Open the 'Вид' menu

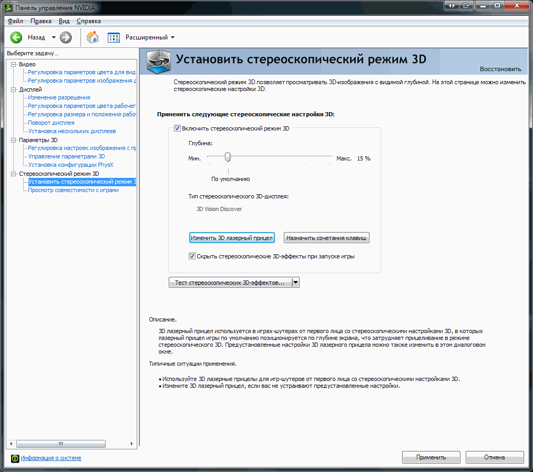pos(64,21)
